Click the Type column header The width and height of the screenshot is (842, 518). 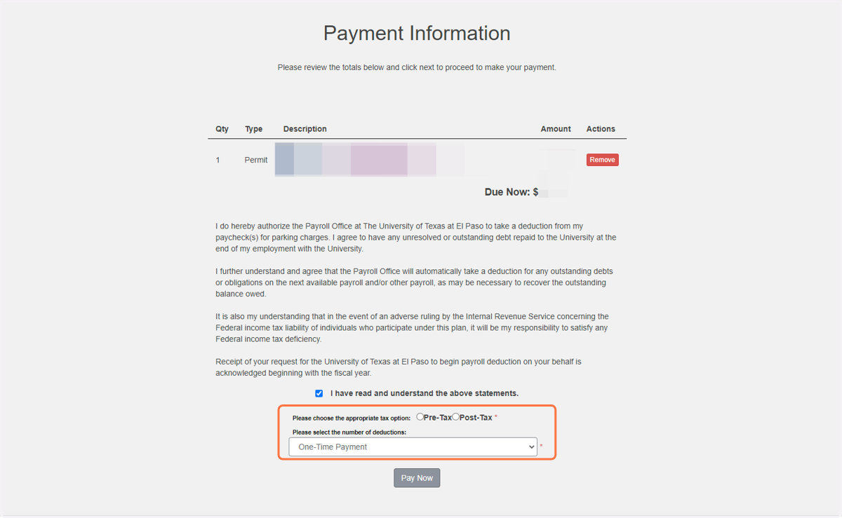[253, 129]
